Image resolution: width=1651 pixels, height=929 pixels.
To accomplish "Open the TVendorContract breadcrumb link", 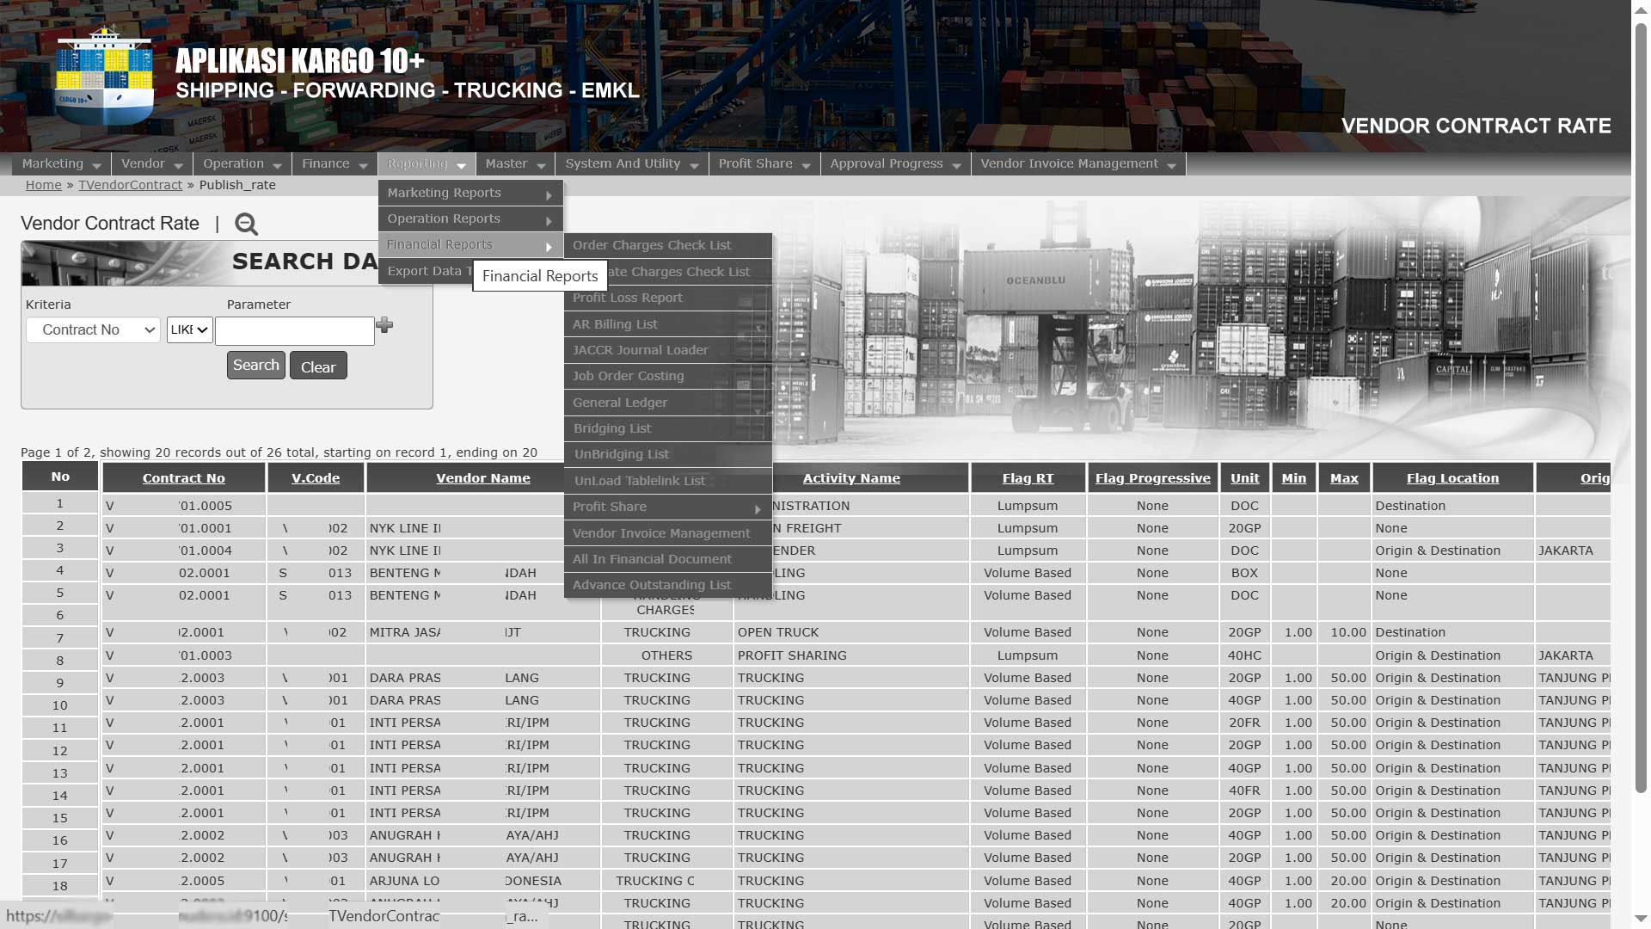I will (130, 185).
